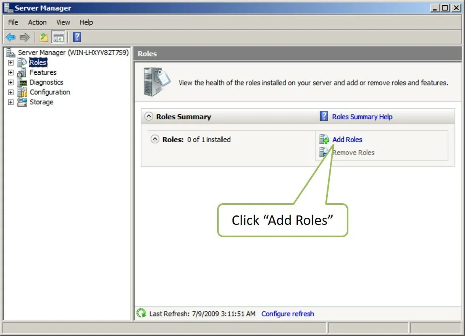
Task: Click the Remove Roles icon
Action: pyautogui.click(x=323, y=152)
